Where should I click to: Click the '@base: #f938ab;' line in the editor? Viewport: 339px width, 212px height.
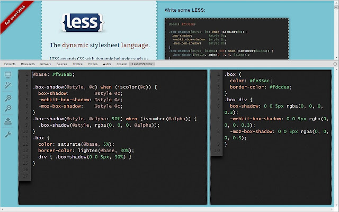[53, 74]
